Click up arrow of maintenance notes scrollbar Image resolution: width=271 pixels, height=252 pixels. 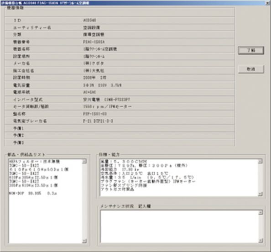pyautogui.click(x=261, y=212)
